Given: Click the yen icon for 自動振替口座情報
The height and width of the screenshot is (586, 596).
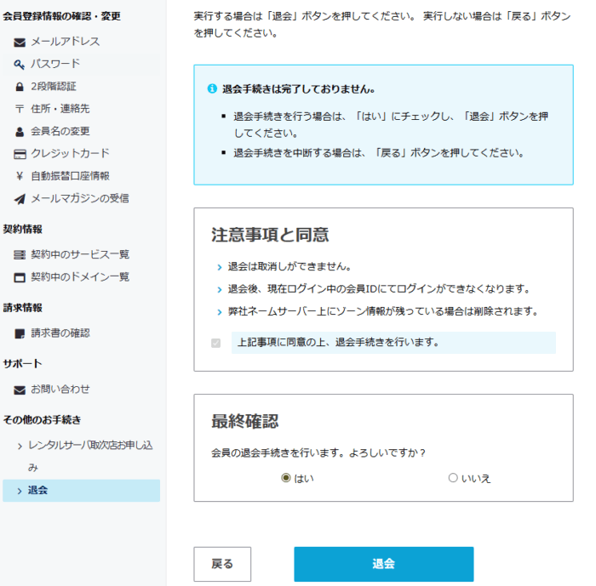Looking at the screenshot, I should coord(20,176).
